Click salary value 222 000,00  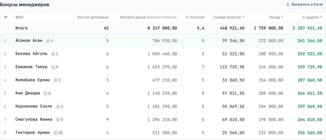[x=271, y=41]
